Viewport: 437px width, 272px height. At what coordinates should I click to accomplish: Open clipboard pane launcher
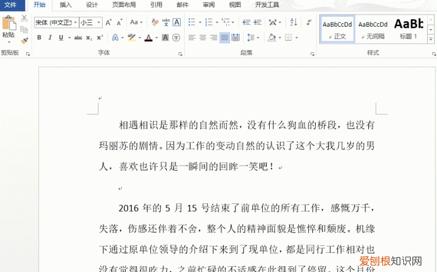click(28, 53)
